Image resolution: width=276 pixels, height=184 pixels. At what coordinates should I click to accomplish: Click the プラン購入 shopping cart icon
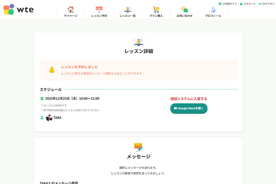(x=156, y=9)
